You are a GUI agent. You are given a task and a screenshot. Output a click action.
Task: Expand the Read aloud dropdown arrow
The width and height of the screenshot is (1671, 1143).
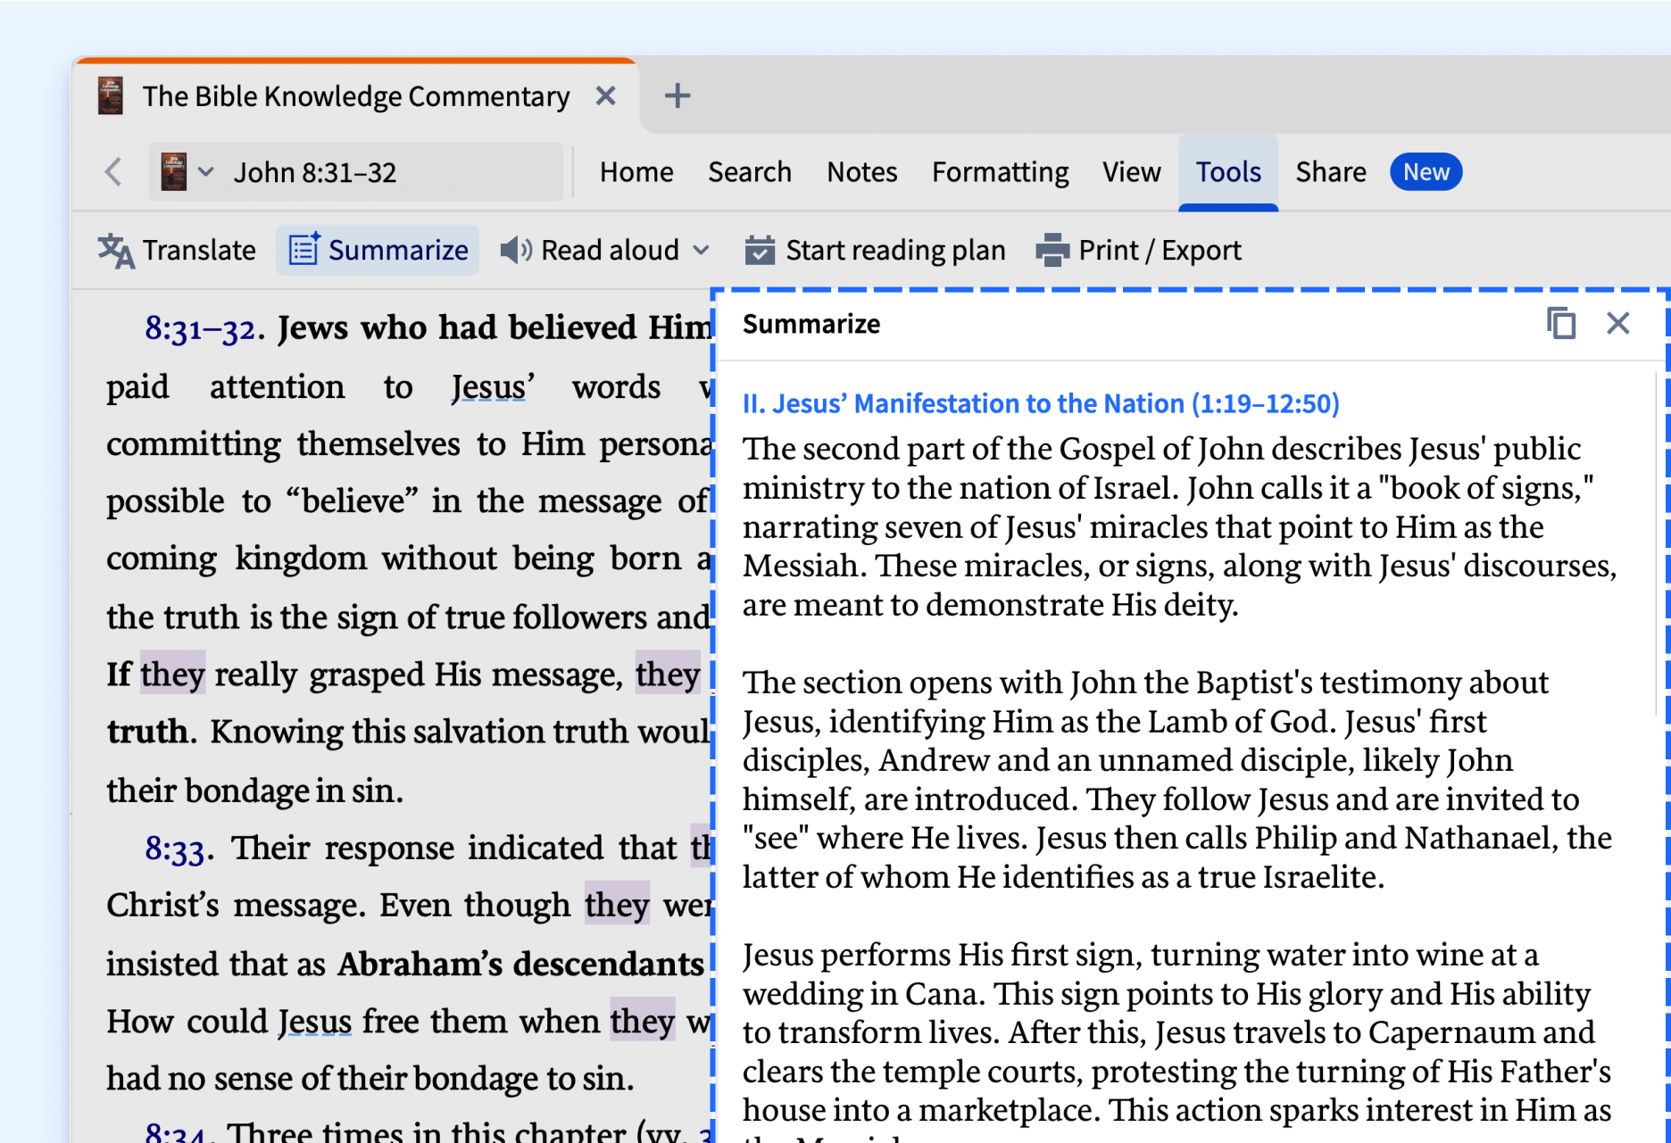702,251
